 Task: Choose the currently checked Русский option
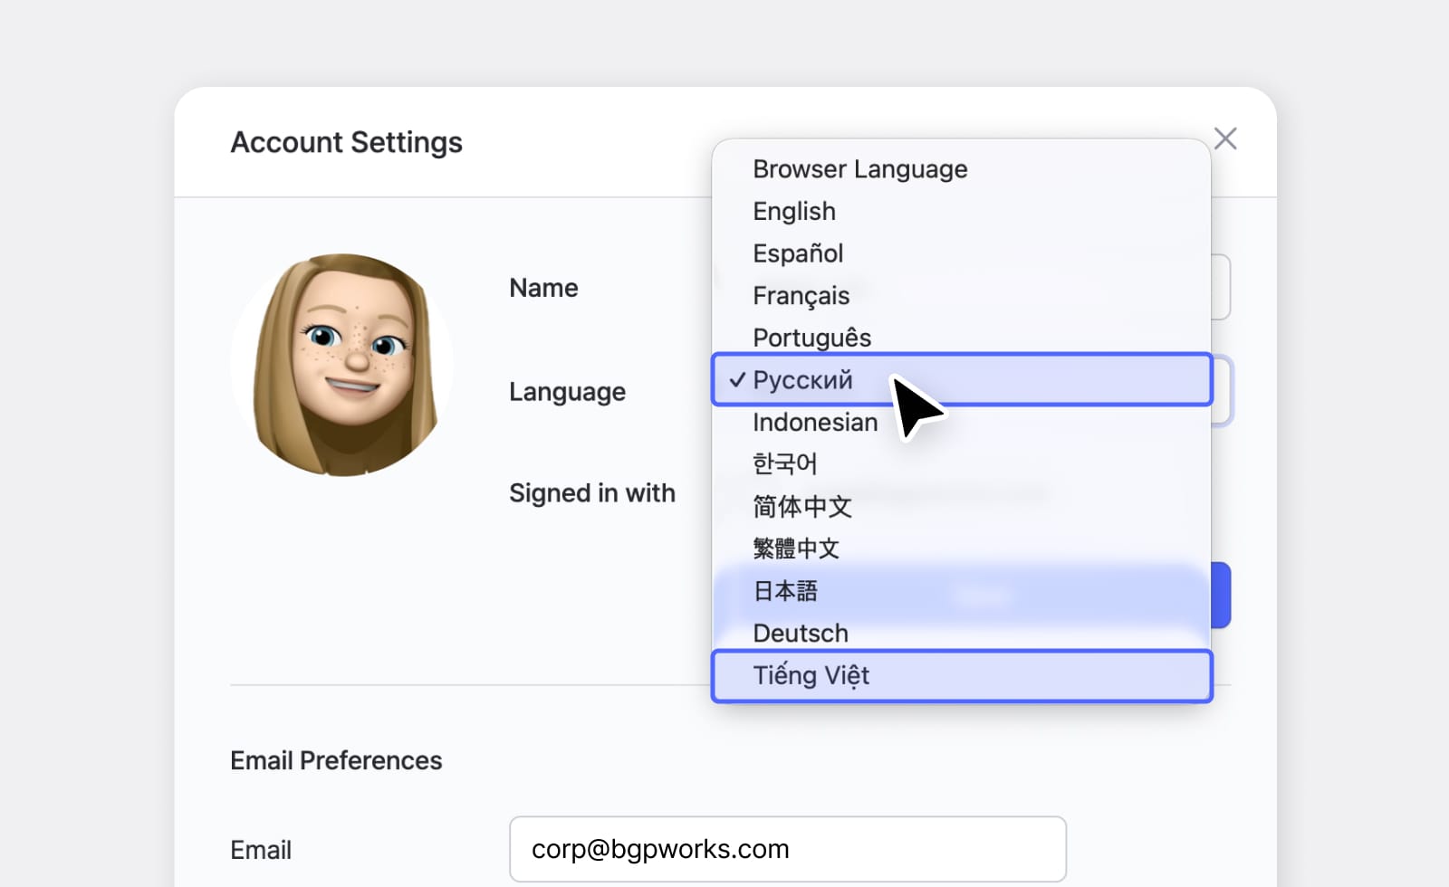click(x=802, y=379)
